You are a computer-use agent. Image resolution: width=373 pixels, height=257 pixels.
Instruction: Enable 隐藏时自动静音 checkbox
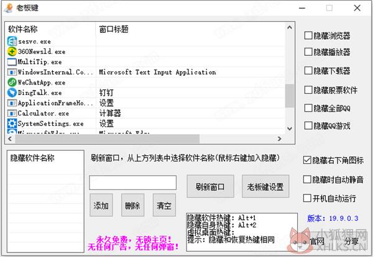(x=307, y=179)
